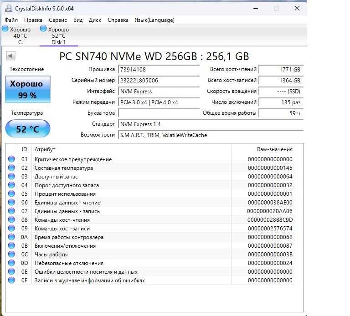The image size is (350, 316).
Task: Select row Время работы контроллера
Action: [150, 237]
